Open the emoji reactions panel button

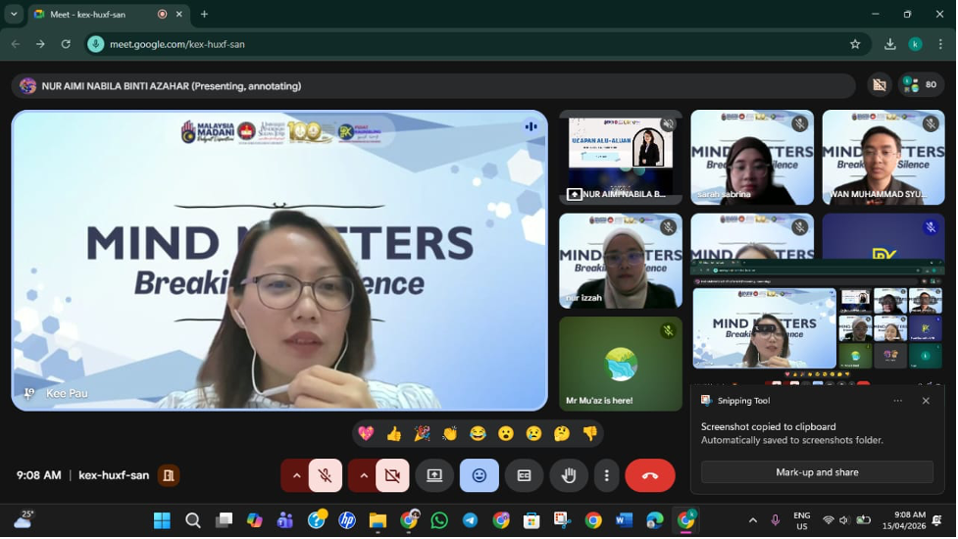point(479,475)
